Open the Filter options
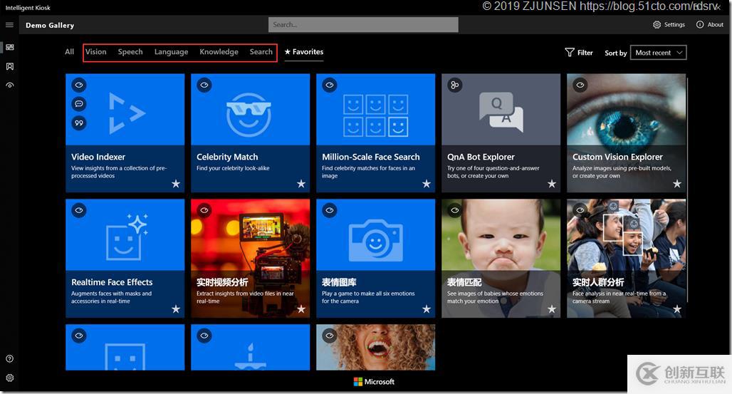The width and height of the screenshot is (732, 394). [x=579, y=53]
